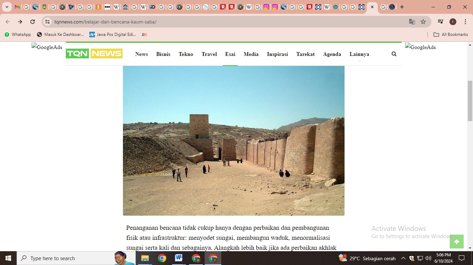Click the search magnifier icon in site header
The image size is (473, 265).
point(394,54)
